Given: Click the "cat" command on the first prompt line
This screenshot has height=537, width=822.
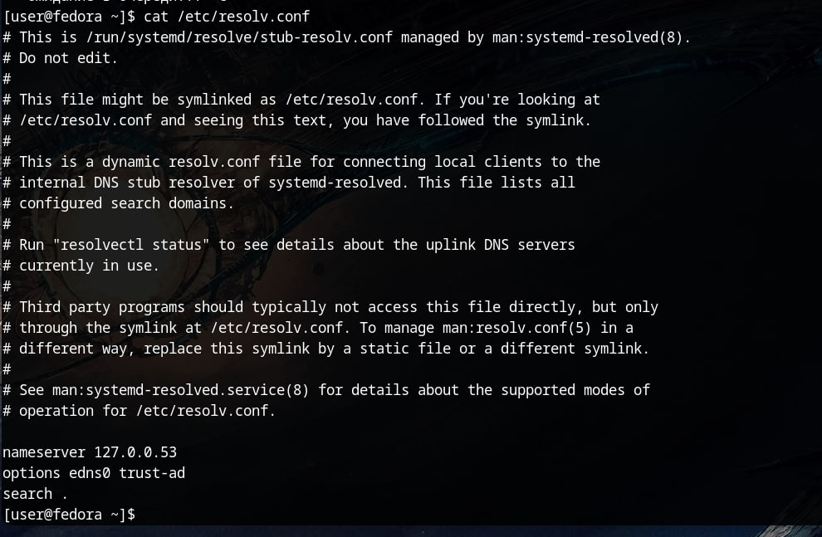Looking at the screenshot, I should point(156,16).
